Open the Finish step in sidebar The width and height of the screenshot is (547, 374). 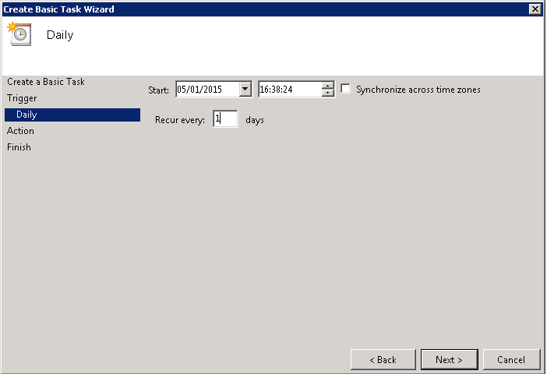pyautogui.click(x=19, y=147)
